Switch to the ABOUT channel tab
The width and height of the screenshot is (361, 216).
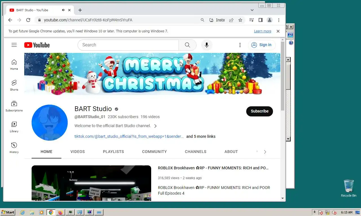pyautogui.click(x=231, y=152)
